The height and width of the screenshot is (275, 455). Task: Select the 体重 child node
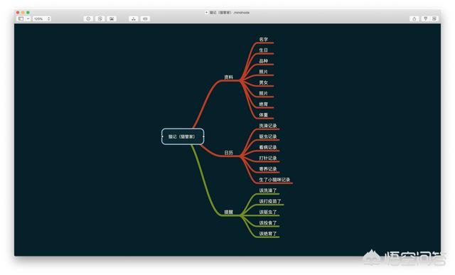[x=264, y=115]
